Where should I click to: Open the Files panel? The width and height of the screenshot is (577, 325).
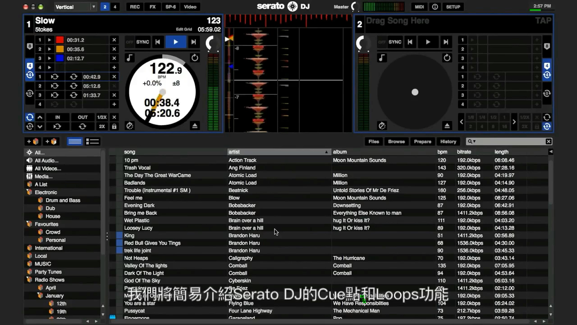point(374,141)
